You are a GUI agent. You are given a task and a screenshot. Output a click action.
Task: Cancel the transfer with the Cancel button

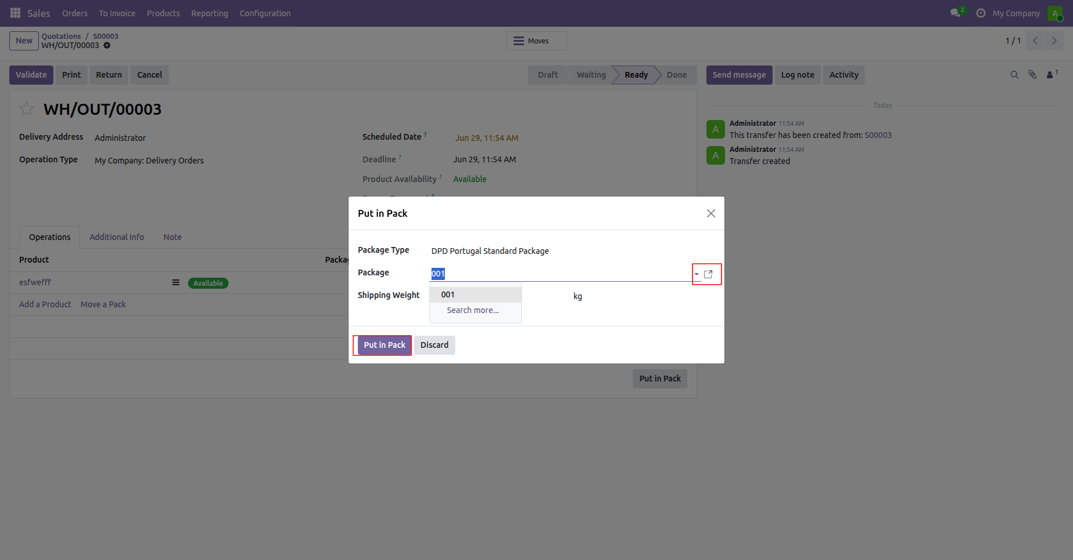(150, 75)
